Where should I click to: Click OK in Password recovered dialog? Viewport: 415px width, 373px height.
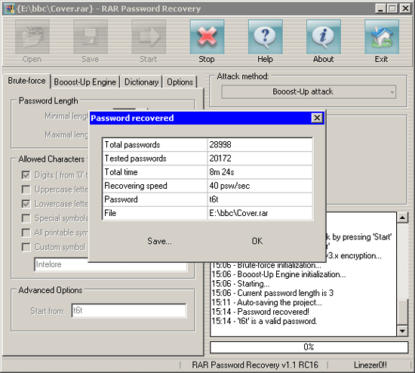coord(257,241)
